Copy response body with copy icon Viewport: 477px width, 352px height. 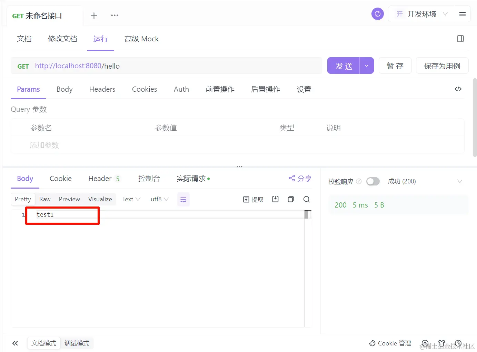click(x=291, y=199)
